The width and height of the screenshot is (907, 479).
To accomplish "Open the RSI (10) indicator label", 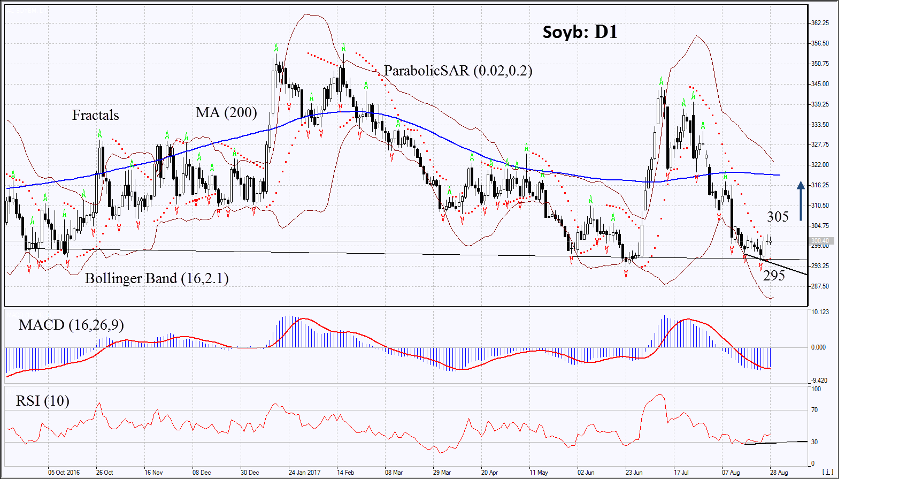I will [42, 401].
